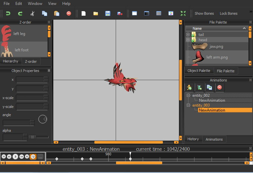The image size is (253, 173).
Task: Delete the selected animation with red icon
Action: 220,87
